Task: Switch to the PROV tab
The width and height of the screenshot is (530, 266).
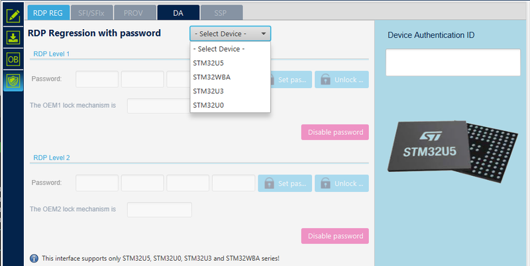Action: point(135,13)
